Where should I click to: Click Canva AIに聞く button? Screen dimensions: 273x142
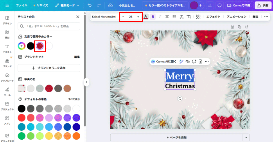point(164,61)
